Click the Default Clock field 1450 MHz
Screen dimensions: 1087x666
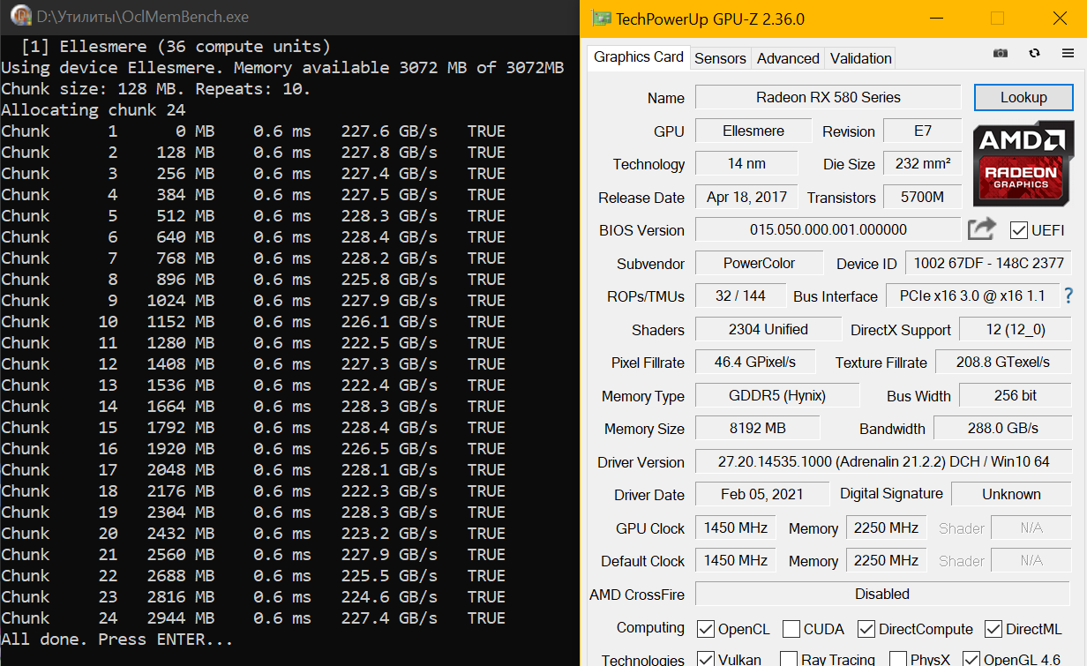pos(735,560)
